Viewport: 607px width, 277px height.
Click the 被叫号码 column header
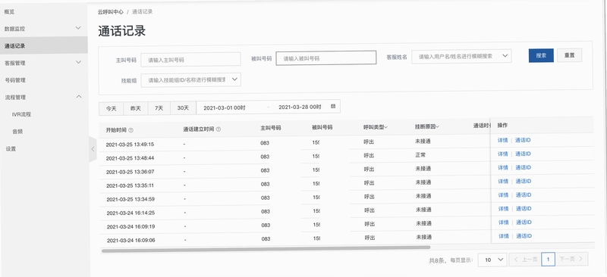(x=322, y=127)
